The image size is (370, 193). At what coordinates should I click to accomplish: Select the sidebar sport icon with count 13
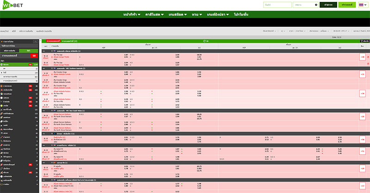coord(2,97)
